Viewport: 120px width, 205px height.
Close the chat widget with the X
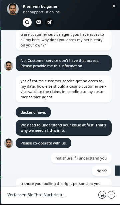tap(114, 6)
